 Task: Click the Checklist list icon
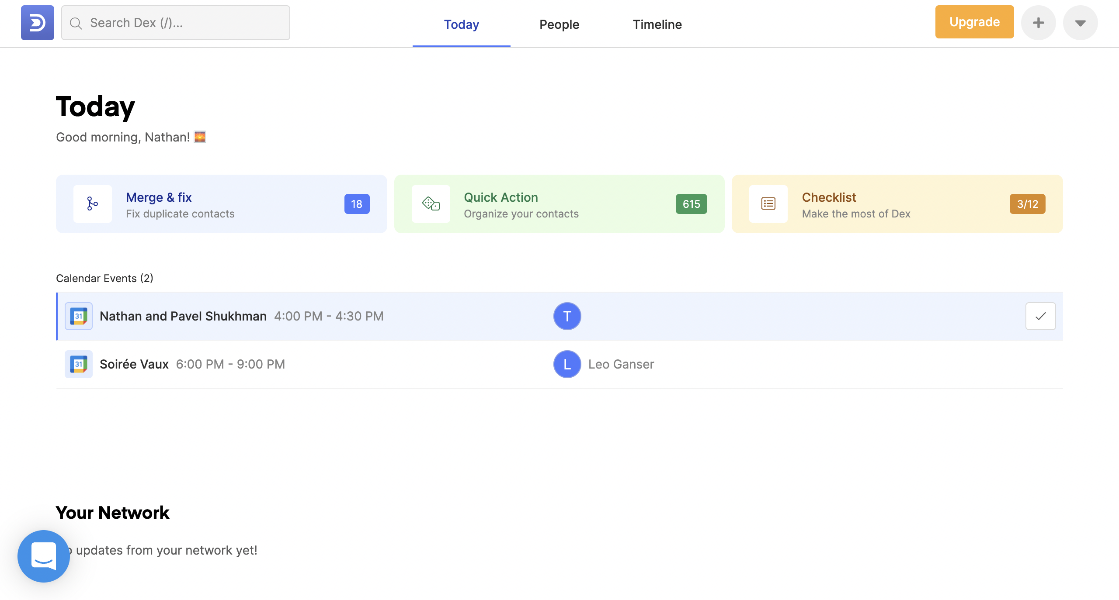point(768,204)
